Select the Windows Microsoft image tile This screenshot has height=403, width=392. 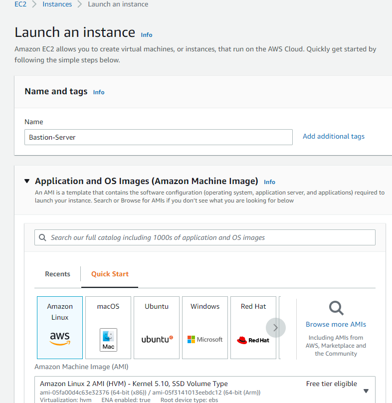205,327
